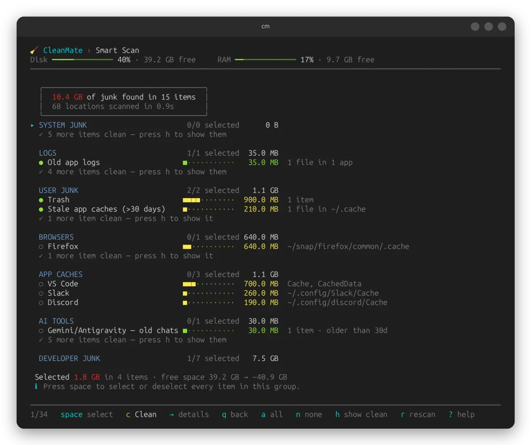Screen dimensions: 531x445
Task: Click the older than 30d text
Action: pos(357,330)
